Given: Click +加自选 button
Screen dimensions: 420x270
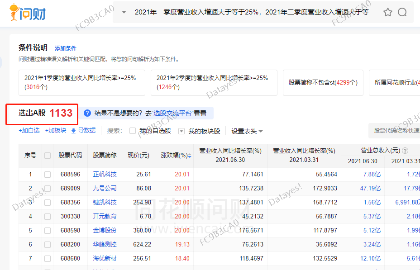Looking at the screenshot, I should (x=29, y=131).
